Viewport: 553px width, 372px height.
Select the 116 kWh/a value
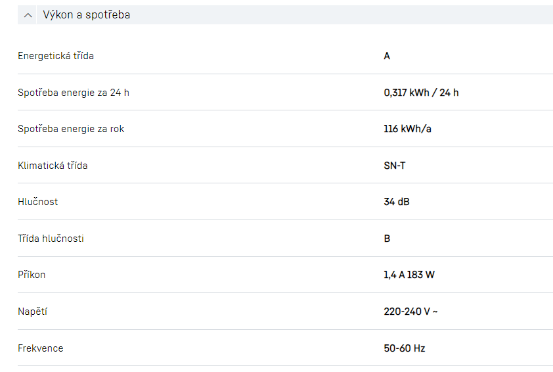[x=407, y=129]
